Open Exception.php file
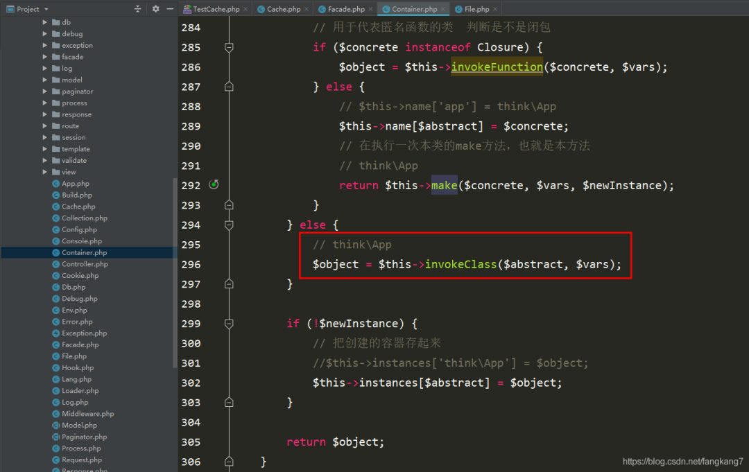 80,333
